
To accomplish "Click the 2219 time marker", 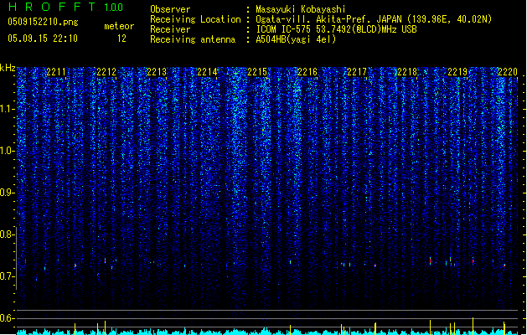I will (x=457, y=72).
